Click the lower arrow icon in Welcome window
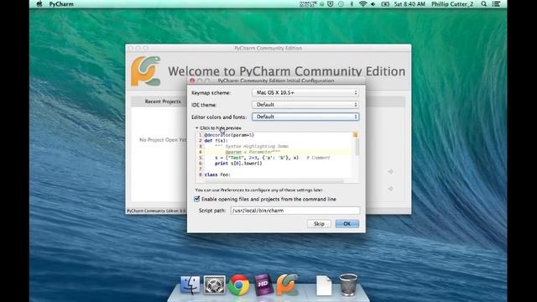 coord(391,189)
